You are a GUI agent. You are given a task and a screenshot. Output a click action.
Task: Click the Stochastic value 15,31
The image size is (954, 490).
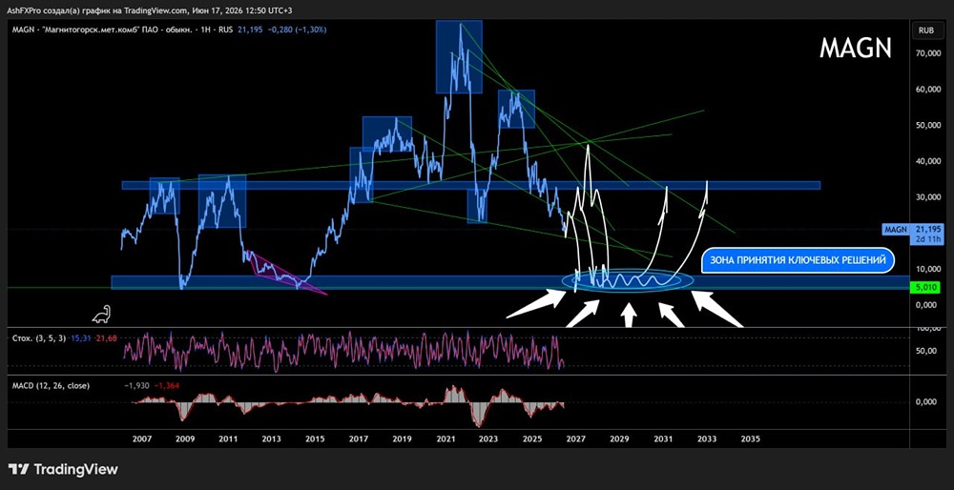point(80,337)
